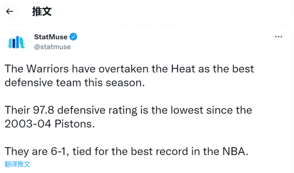
Task: Click the "Their 97.8 defensive rating" paragraph
Action: (x=128, y=117)
